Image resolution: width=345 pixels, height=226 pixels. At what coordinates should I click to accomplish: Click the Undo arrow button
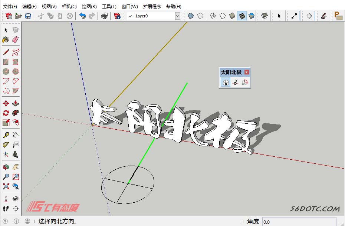coord(82,16)
